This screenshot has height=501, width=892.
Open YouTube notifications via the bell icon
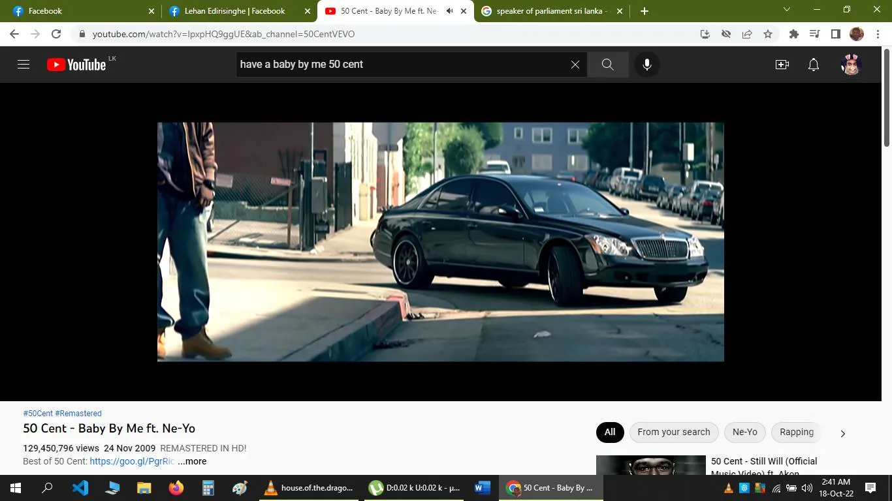812,65
